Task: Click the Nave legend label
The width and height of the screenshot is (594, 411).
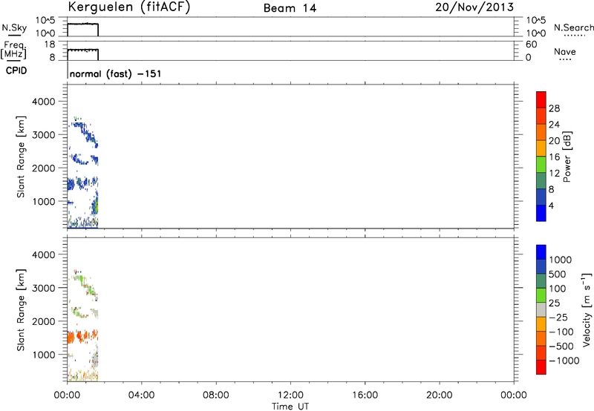Action: (565, 52)
